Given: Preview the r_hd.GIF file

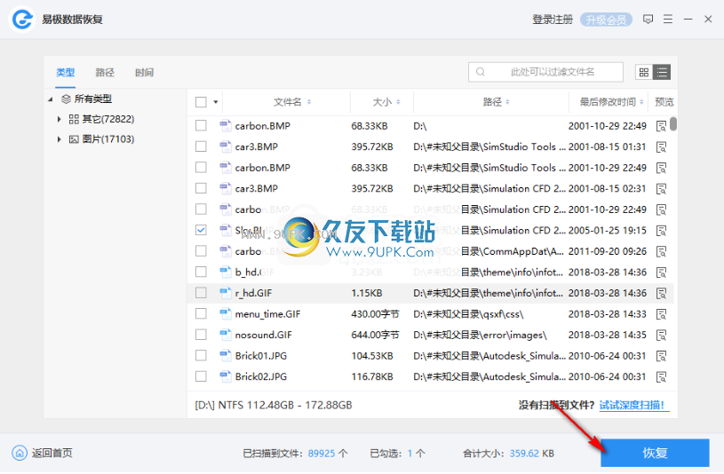Looking at the screenshot, I should click(x=661, y=293).
